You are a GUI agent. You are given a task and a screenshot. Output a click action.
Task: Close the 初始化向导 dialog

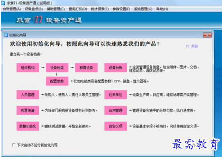[207, 35]
